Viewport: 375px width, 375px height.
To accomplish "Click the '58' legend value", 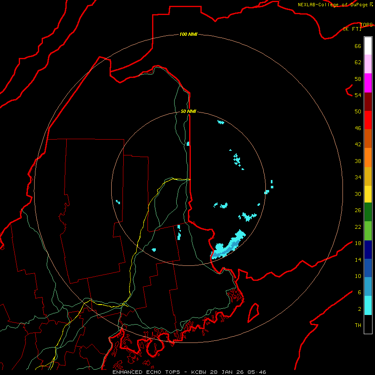I will point(358,79).
